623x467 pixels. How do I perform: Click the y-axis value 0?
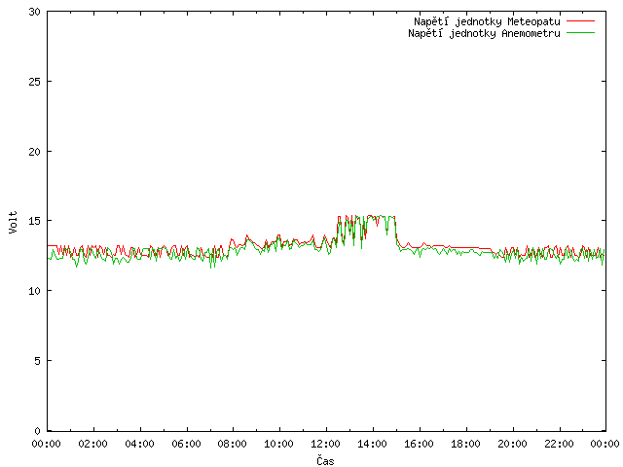click(x=38, y=430)
